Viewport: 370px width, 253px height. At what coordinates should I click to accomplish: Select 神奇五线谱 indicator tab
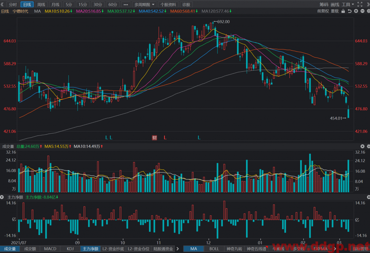click(x=256, y=249)
